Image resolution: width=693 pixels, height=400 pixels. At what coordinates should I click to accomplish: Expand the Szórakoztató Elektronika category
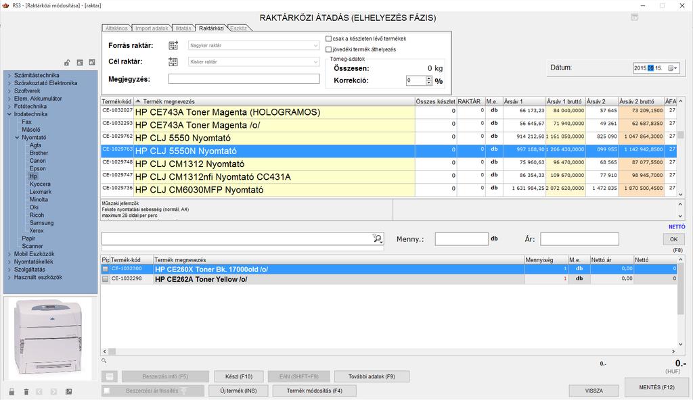coord(9,83)
